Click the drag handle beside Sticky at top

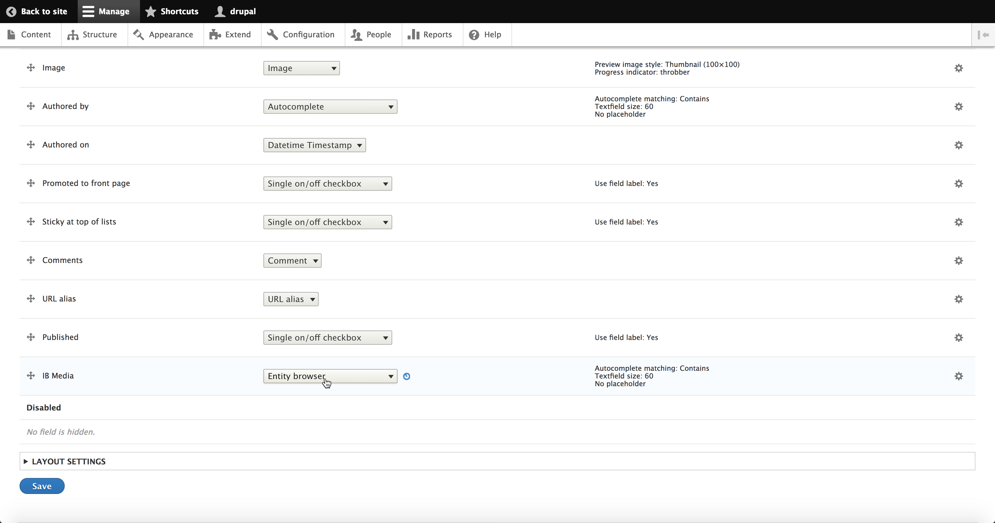[31, 222]
